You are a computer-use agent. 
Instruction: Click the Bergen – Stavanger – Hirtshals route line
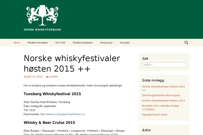coord(74,131)
